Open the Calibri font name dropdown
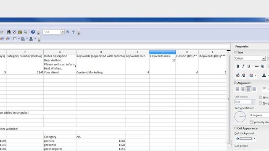 click(x=264, y=58)
